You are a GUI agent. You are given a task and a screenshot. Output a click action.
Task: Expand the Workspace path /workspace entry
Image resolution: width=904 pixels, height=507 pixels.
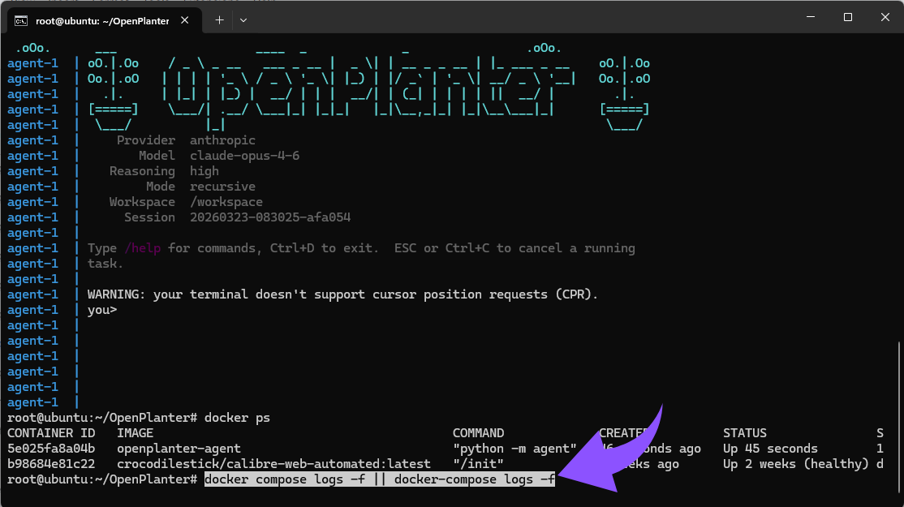click(226, 201)
